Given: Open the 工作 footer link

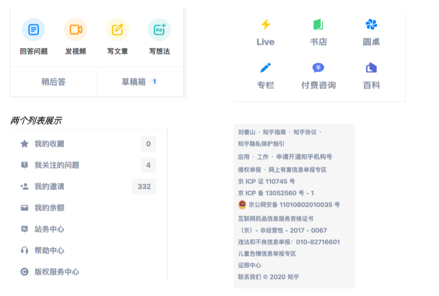Looking at the screenshot, I should (x=262, y=157).
